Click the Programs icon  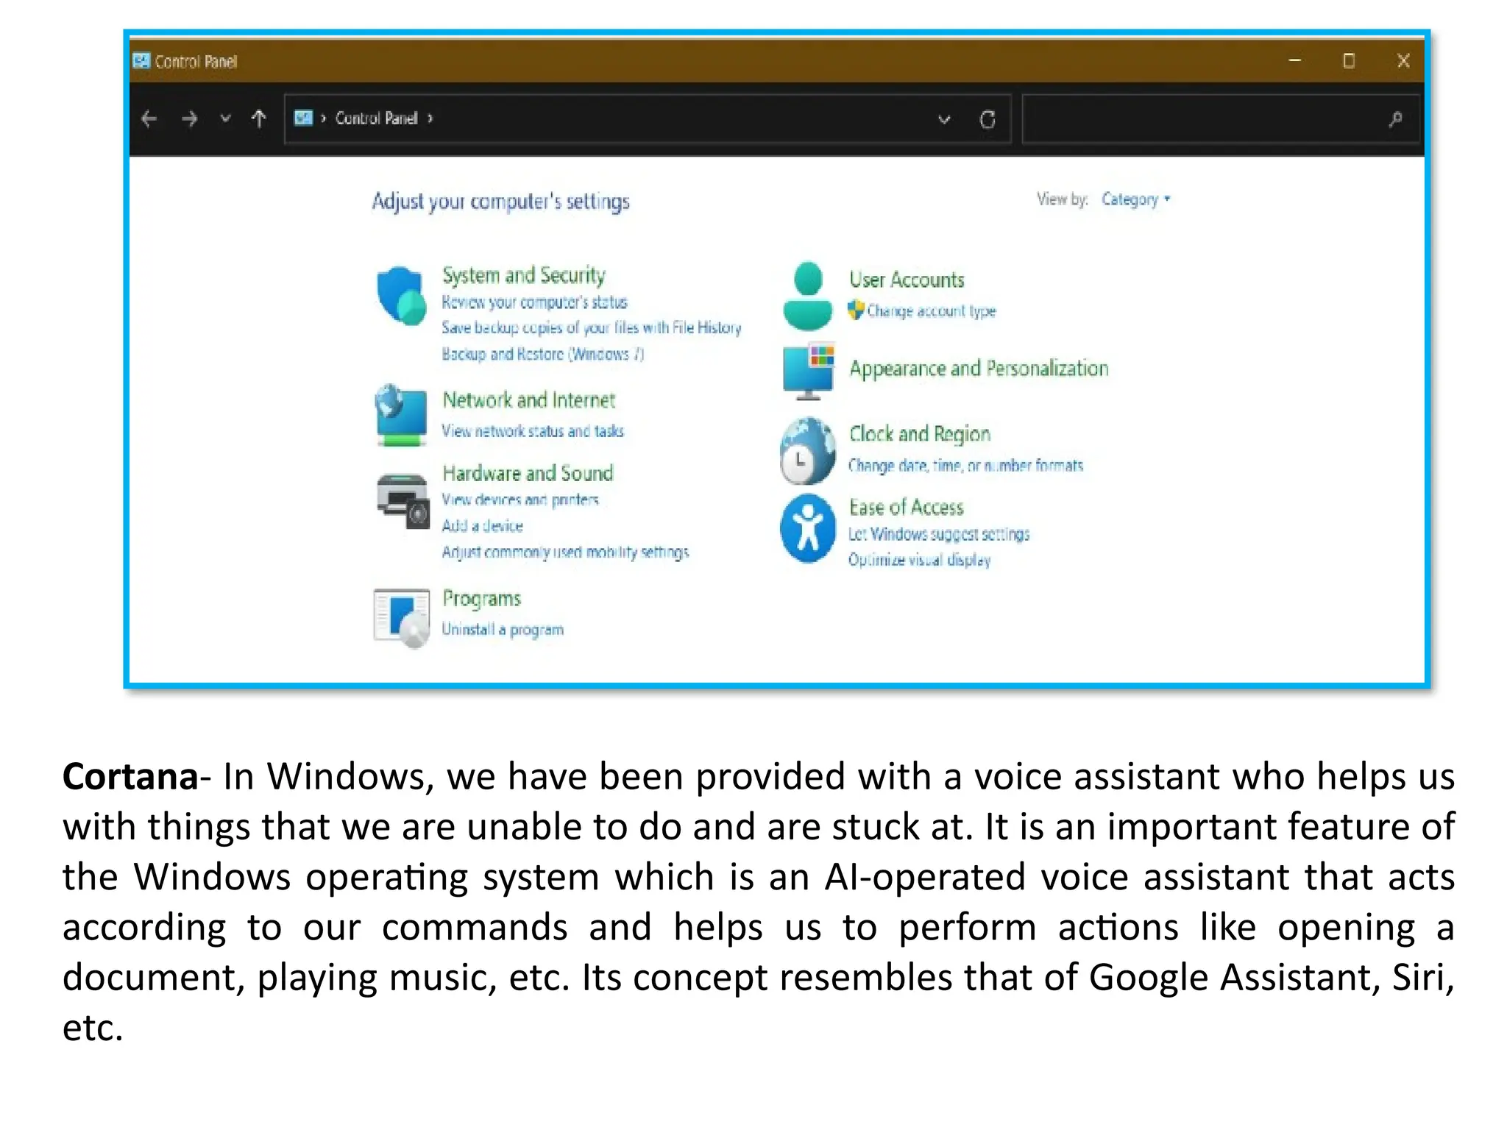pos(402,618)
